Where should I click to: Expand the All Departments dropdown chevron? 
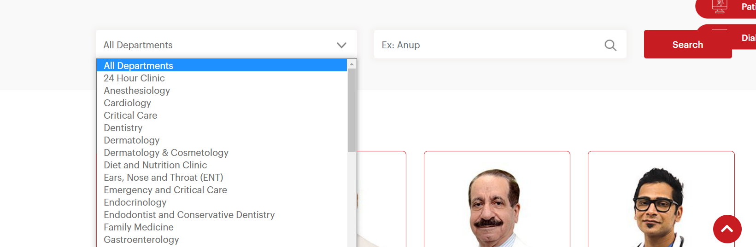[x=341, y=45]
